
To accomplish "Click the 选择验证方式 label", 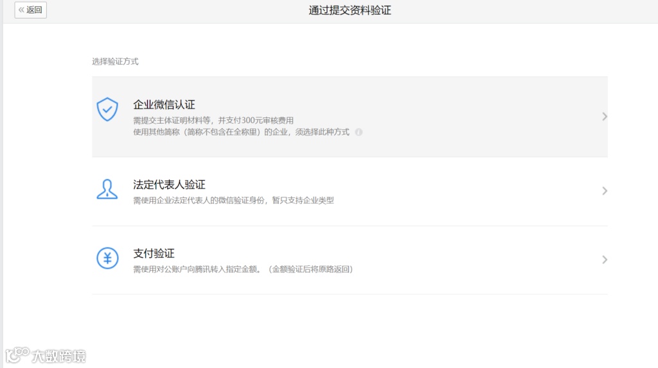I will pyautogui.click(x=116, y=62).
